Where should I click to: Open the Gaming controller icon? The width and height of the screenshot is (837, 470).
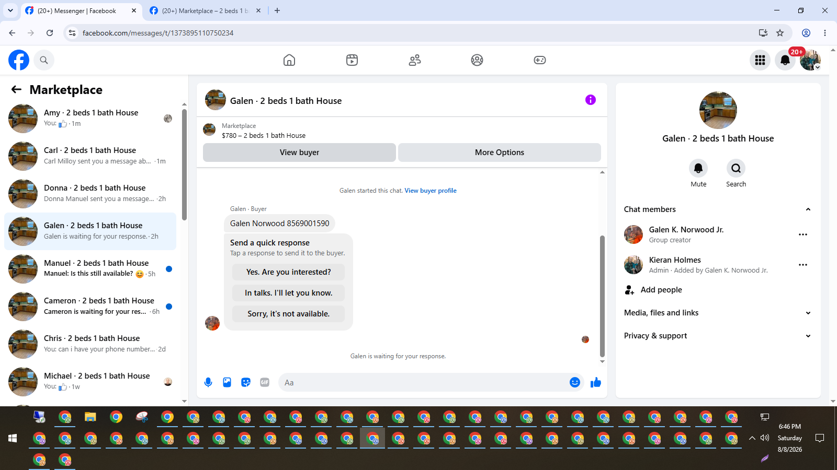pyautogui.click(x=540, y=60)
